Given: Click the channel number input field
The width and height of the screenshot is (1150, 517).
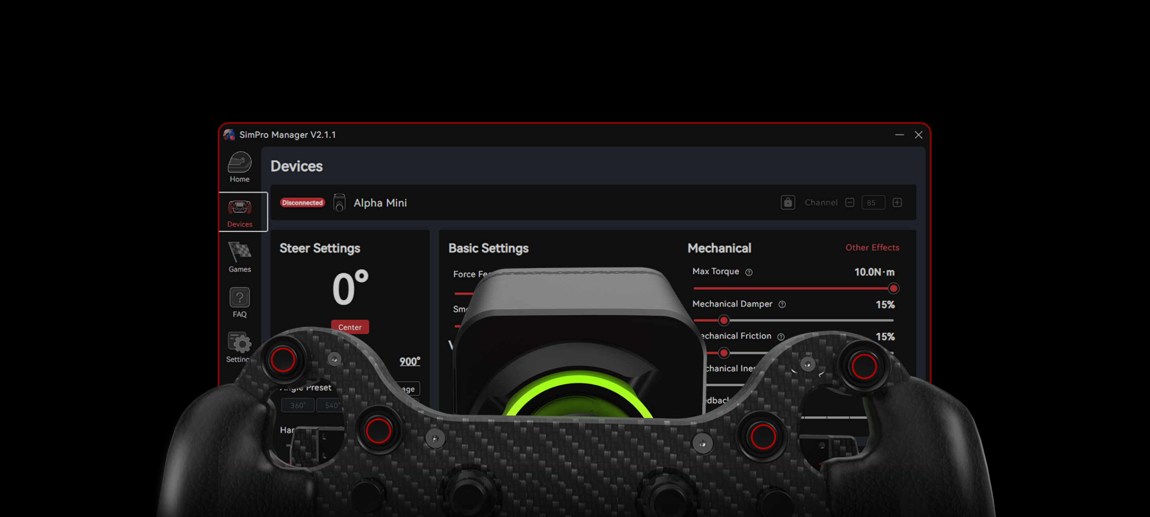Looking at the screenshot, I should (873, 203).
